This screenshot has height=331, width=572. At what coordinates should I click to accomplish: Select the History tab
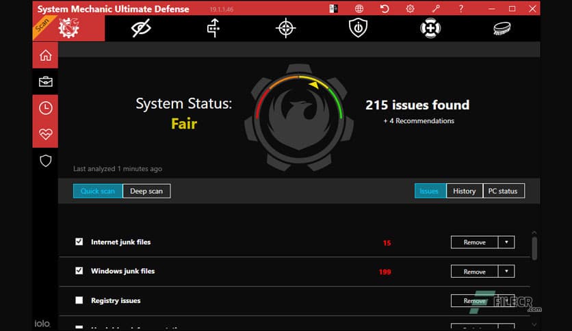465,191
